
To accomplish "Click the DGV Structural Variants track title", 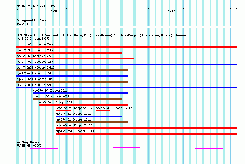I will click(102, 35).
